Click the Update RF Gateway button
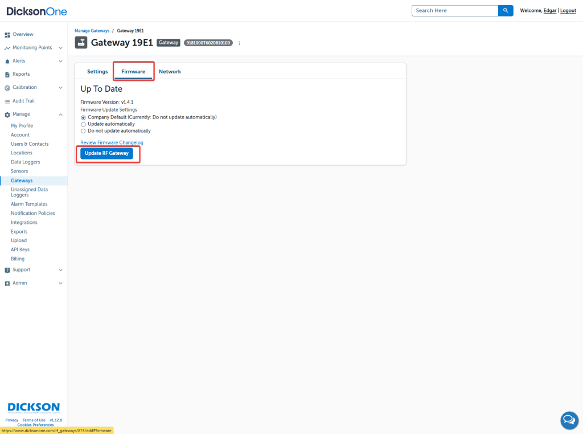The image size is (583, 434). point(106,153)
